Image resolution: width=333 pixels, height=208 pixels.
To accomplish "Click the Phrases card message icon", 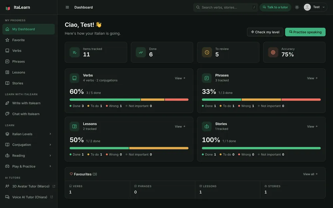I will (207, 78).
